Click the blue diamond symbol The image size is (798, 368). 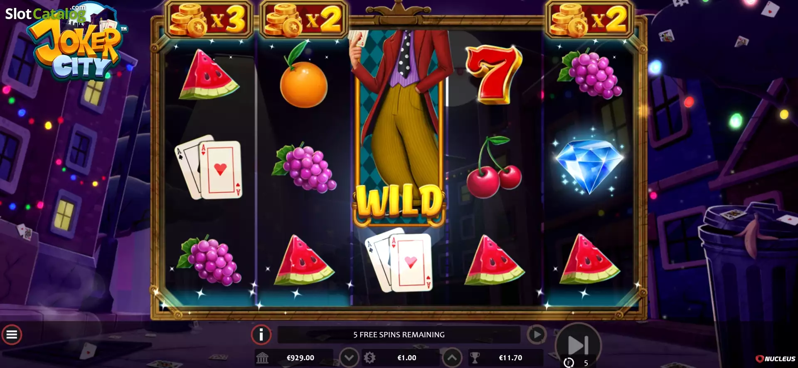click(x=589, y=166)
